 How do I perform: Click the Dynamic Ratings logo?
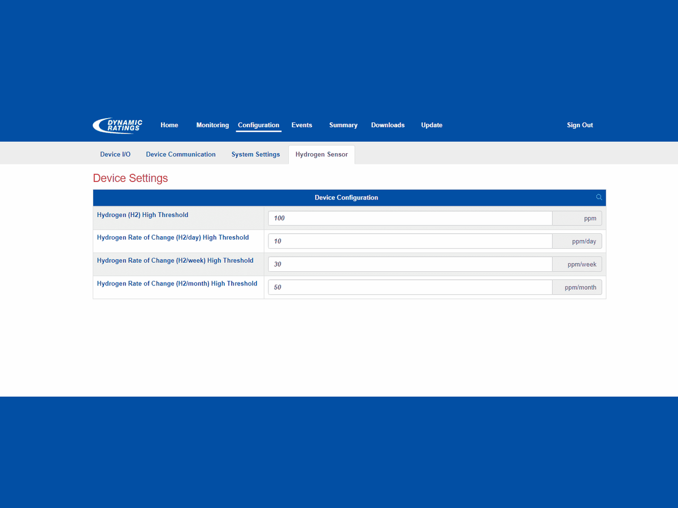point(118,125)
